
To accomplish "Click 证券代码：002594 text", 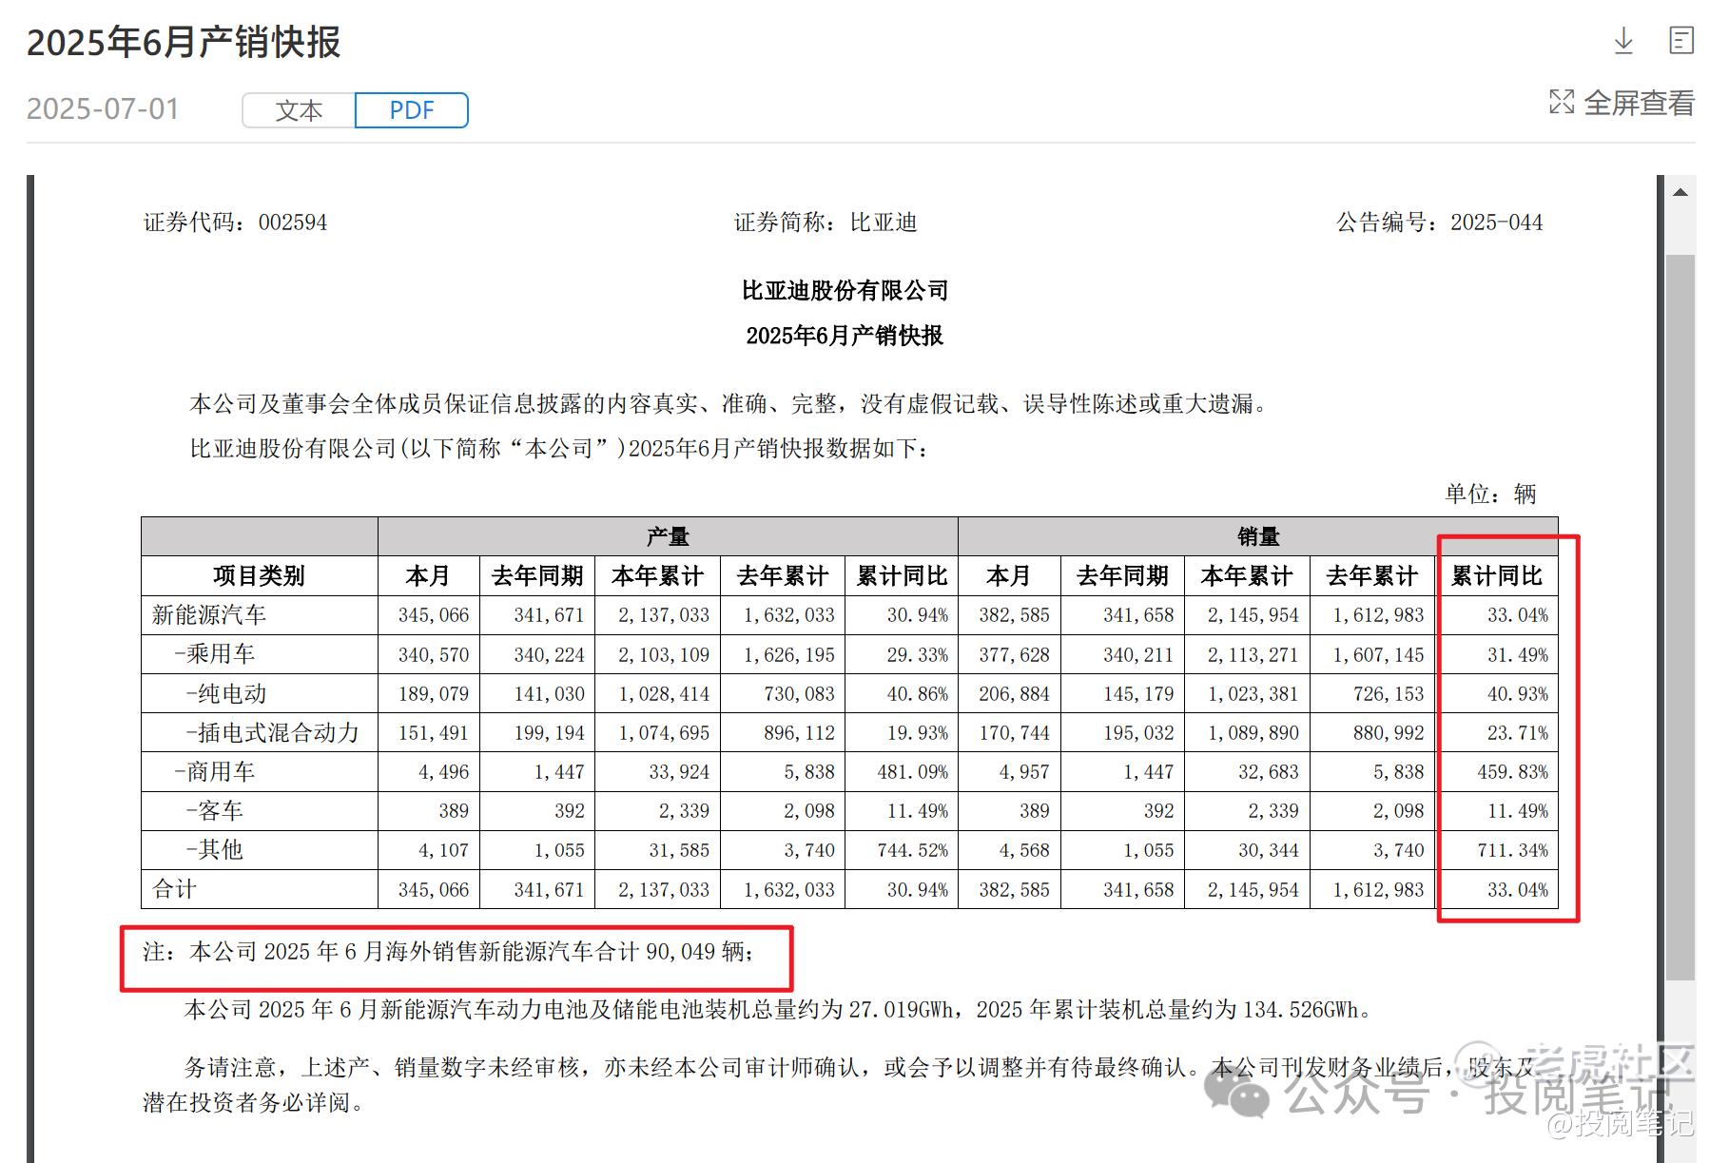I will click(x=235, y=223).
